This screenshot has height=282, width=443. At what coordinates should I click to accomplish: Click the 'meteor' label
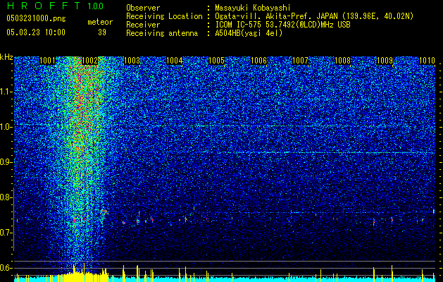point(100,22)
